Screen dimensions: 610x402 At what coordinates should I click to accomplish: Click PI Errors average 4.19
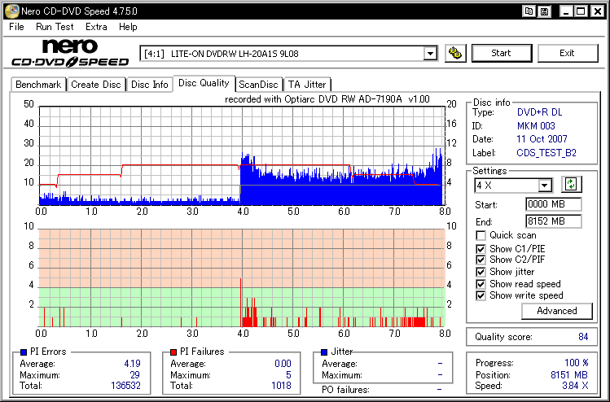132,364
